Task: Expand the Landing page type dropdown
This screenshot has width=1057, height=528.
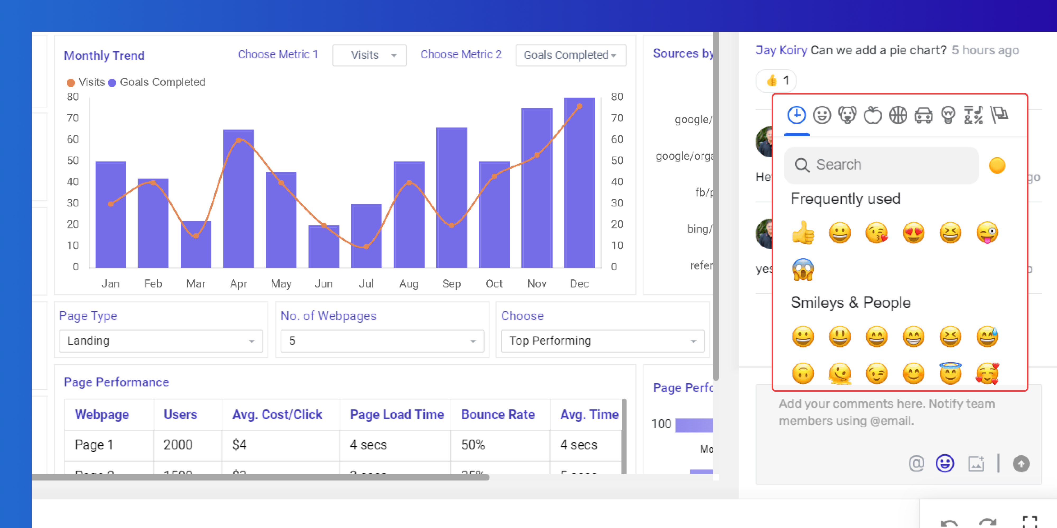Action: click(x=160, y=341)
